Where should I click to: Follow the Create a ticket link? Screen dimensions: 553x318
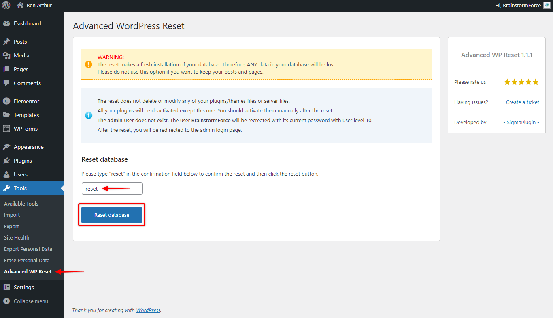click(523, 102)
